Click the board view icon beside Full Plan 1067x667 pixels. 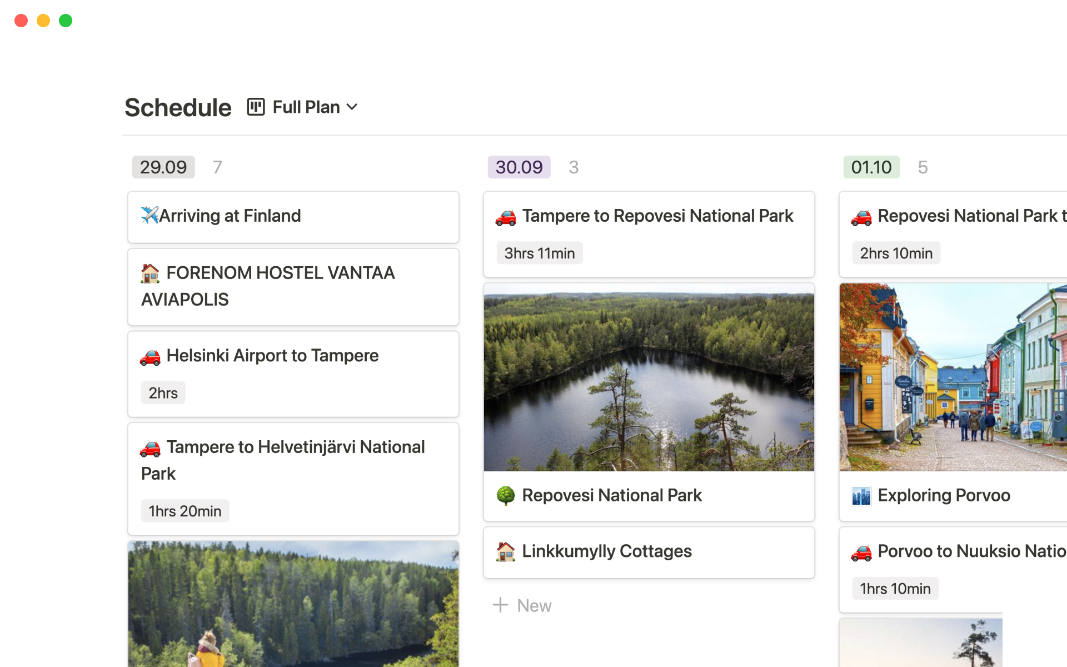(x=255, y=107)
